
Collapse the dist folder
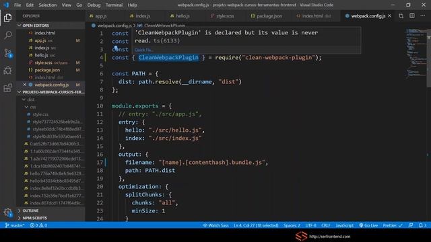(51, 99)
